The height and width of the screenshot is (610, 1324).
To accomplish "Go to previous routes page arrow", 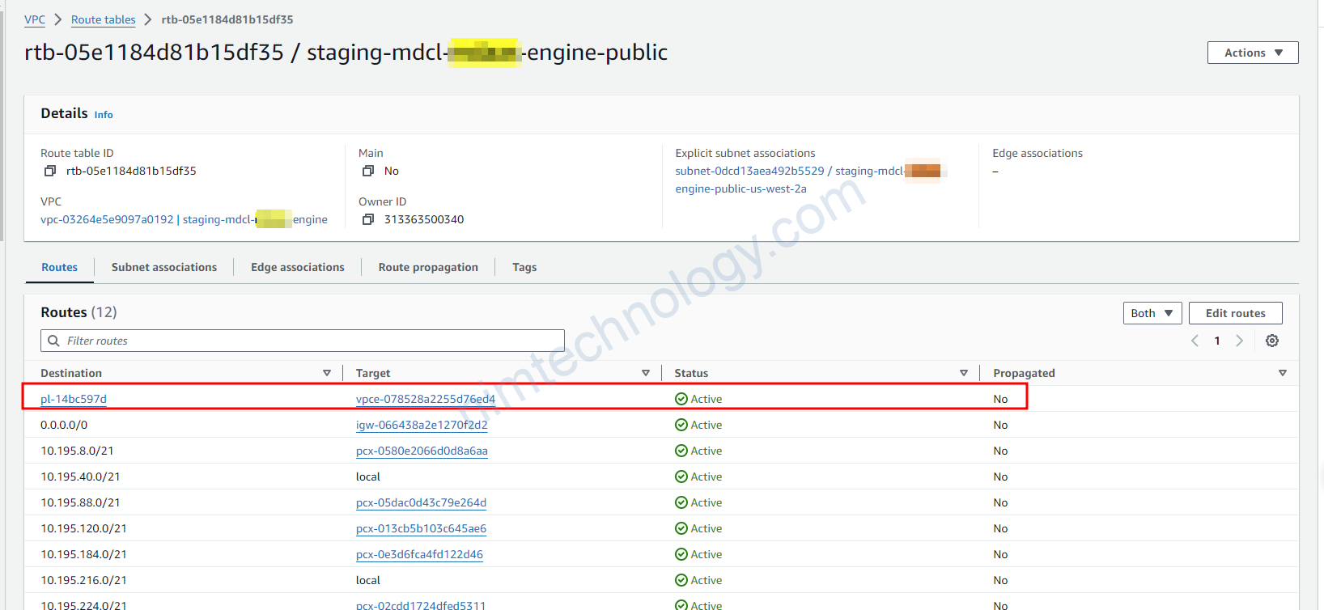I will 1195,341.
